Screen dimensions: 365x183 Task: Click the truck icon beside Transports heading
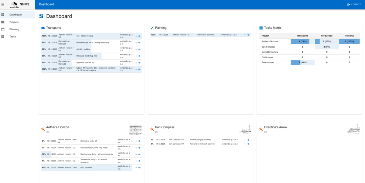point(43,28)
